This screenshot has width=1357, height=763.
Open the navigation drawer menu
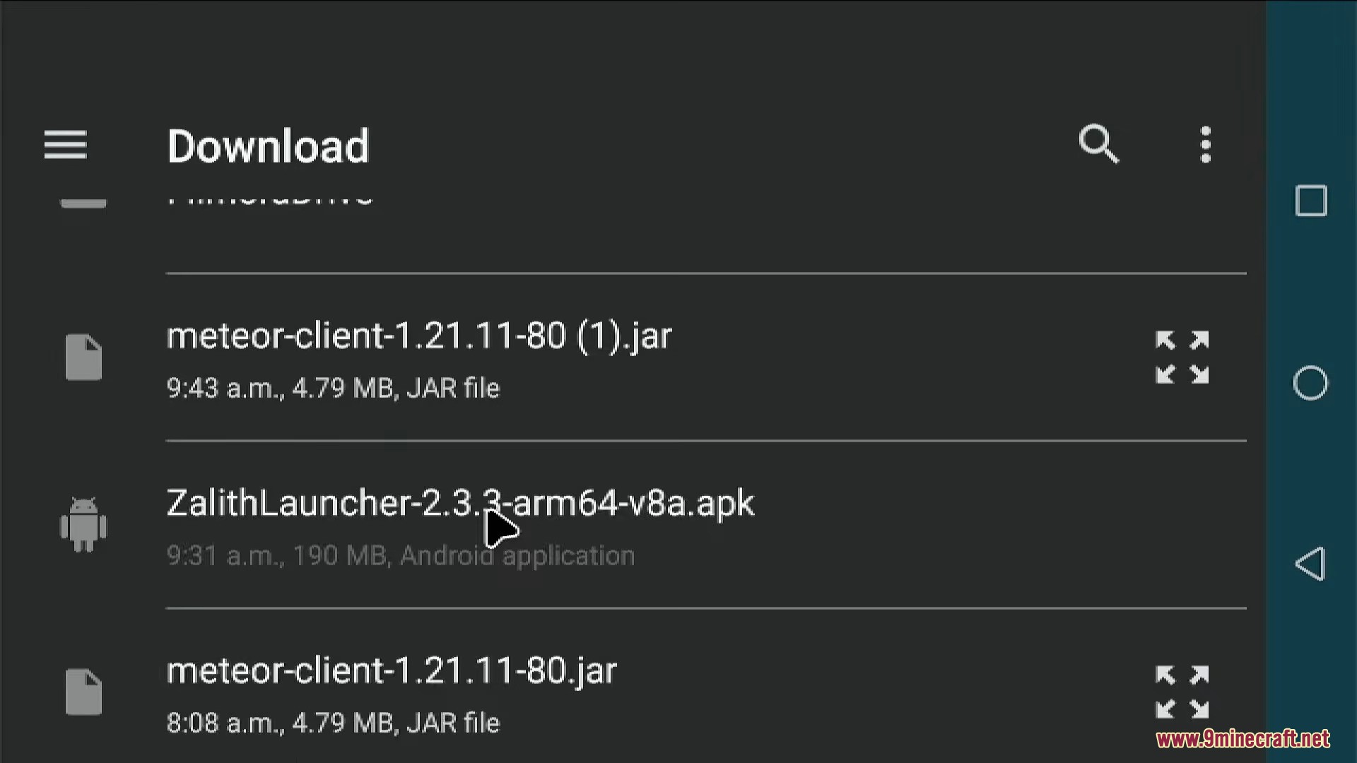[64, 144]
